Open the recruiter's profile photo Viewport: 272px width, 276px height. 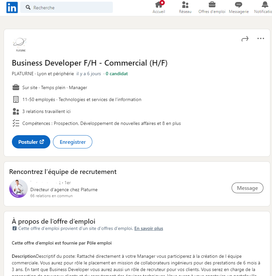pos(19,189)
